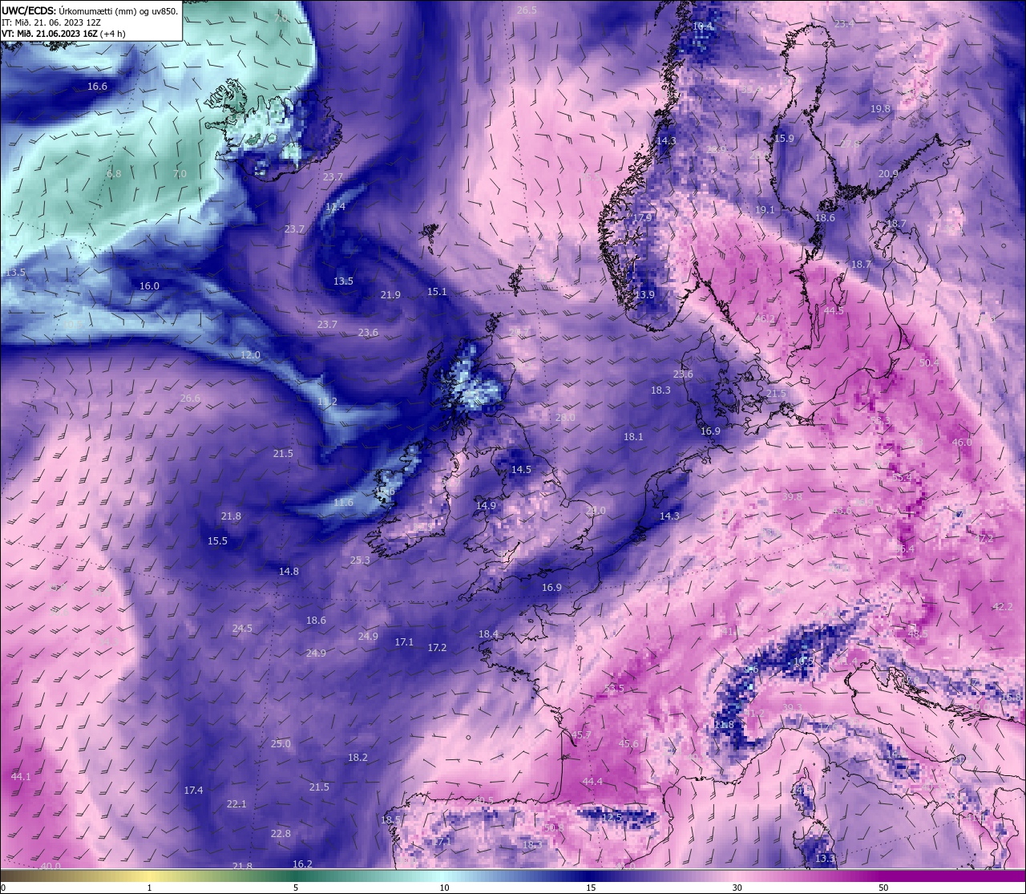The width and height of the screenshot is (1026, 894).
Task: Click the map value "45.6"
Action: 628,744
